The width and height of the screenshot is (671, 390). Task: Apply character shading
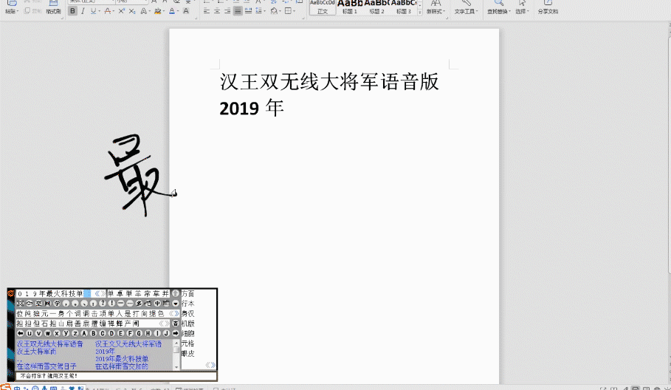pos(186,11)
